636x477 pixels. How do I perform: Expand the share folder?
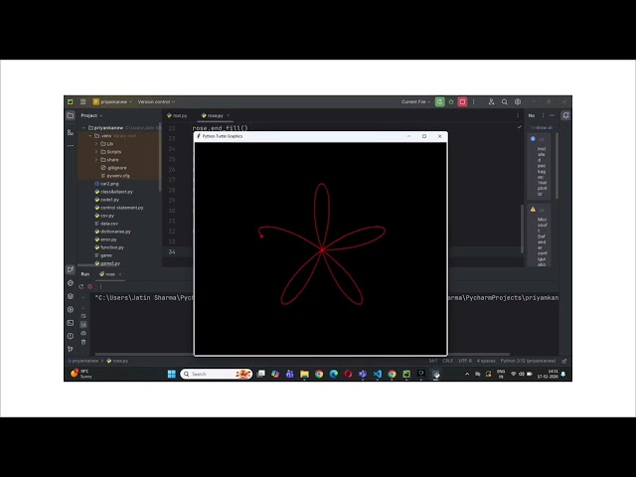point(96,160)
